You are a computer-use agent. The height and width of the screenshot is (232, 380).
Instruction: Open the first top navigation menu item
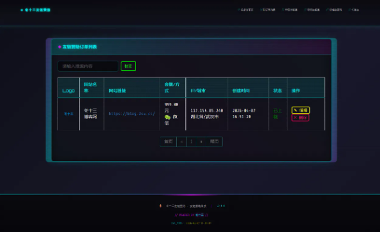245,10
